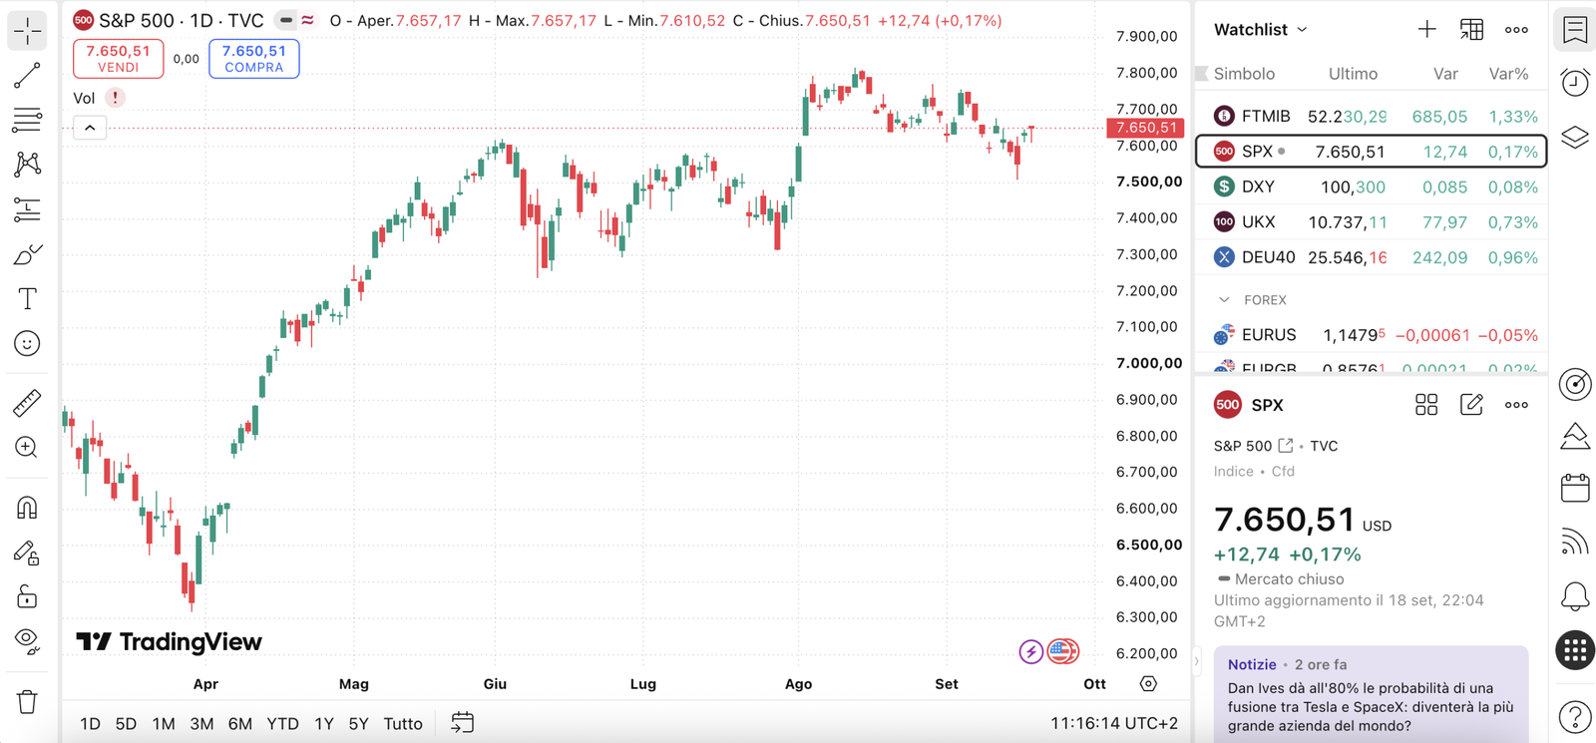1596x743 pixels.
Task: Click the lightning events icon on chart
Action: [1030, 652]
